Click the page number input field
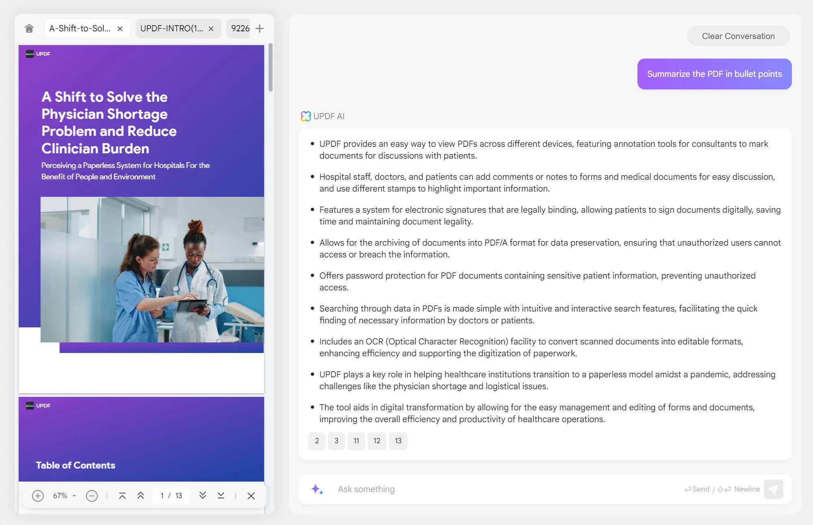Screen dimensions: 813x525 point(163,496)
